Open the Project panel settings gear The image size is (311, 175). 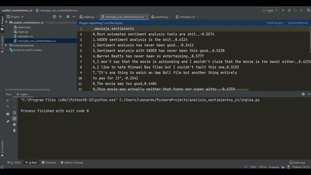click(68, 17)
